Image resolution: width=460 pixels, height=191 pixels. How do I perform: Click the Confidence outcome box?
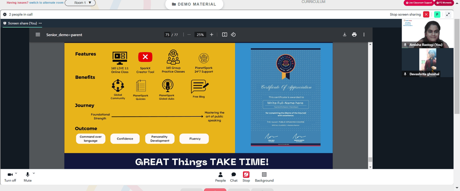tap(125, 139)
